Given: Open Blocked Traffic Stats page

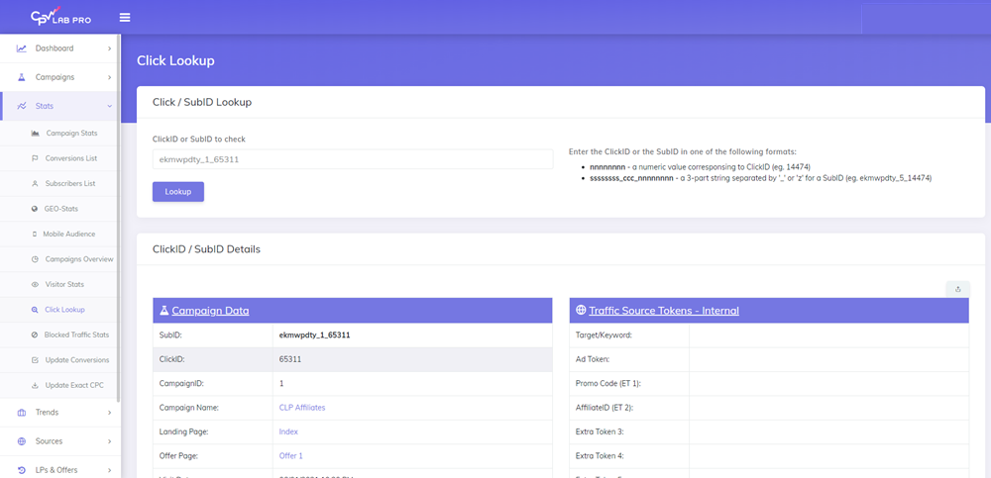Looking at the screenshot, I should [x=76, y=335].
